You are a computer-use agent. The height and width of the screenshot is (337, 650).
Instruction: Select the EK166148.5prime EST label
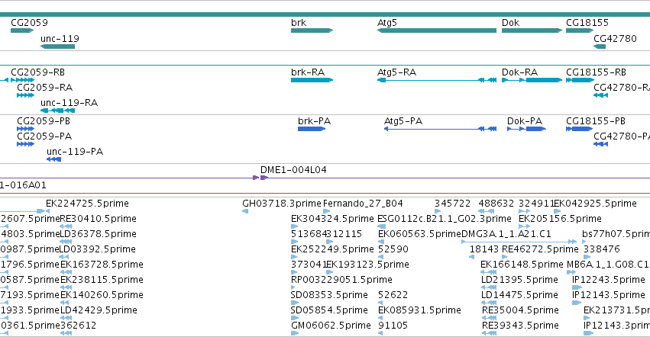click(522, 265)
